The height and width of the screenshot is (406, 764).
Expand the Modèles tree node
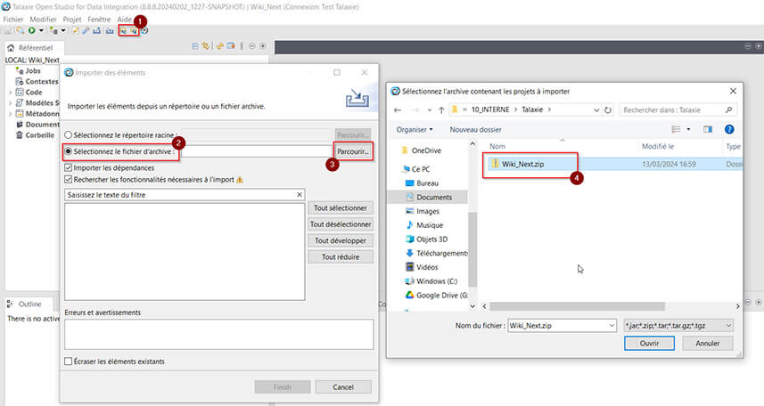[x=10, y=103]
